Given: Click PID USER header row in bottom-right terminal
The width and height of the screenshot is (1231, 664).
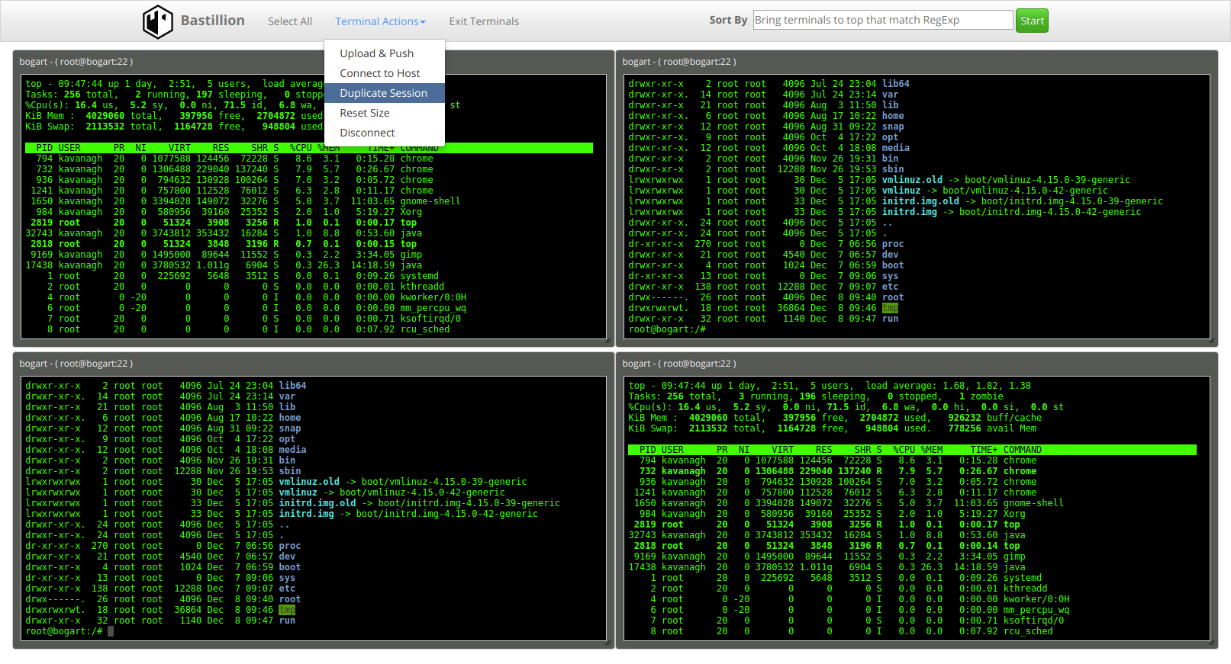Looking at the screenshot, I should tap(912, 450).
